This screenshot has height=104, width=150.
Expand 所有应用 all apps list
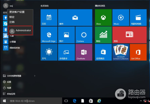pyautogui.click(x=11, y=94)
